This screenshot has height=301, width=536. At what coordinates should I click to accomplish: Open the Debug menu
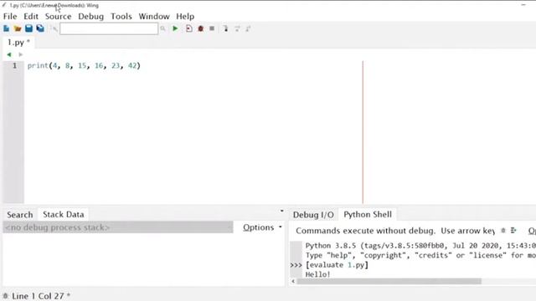click(x=90, y=17)
